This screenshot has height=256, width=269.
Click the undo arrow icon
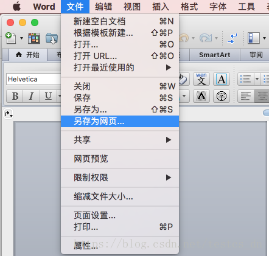coord(184,38)
